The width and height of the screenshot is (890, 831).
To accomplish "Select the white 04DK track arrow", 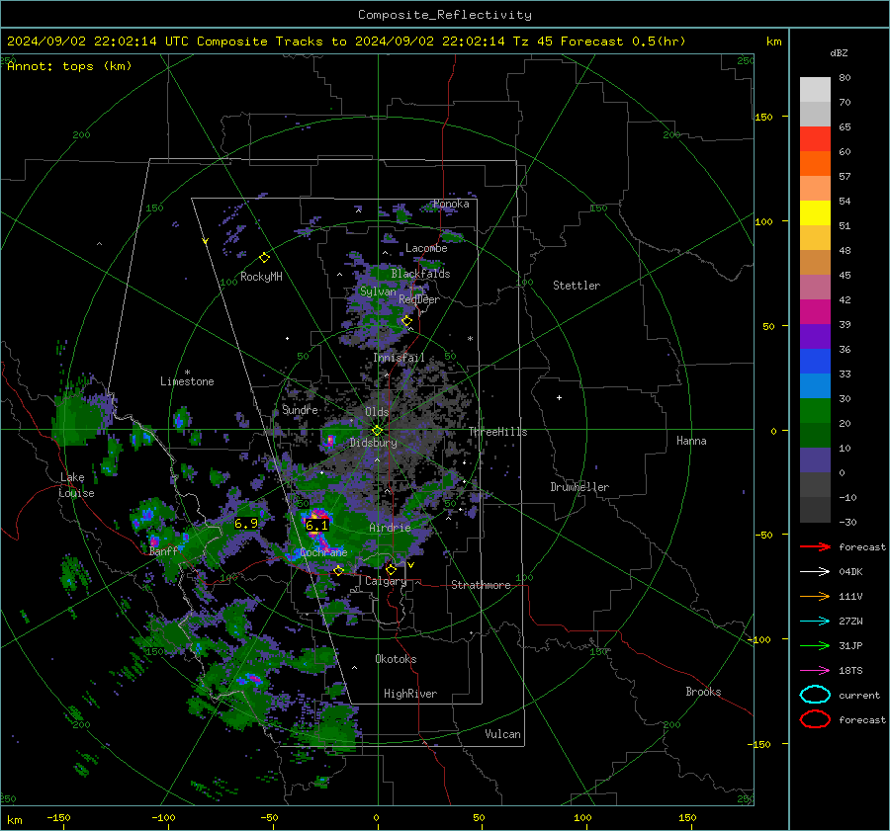I will tap(815, 572).
